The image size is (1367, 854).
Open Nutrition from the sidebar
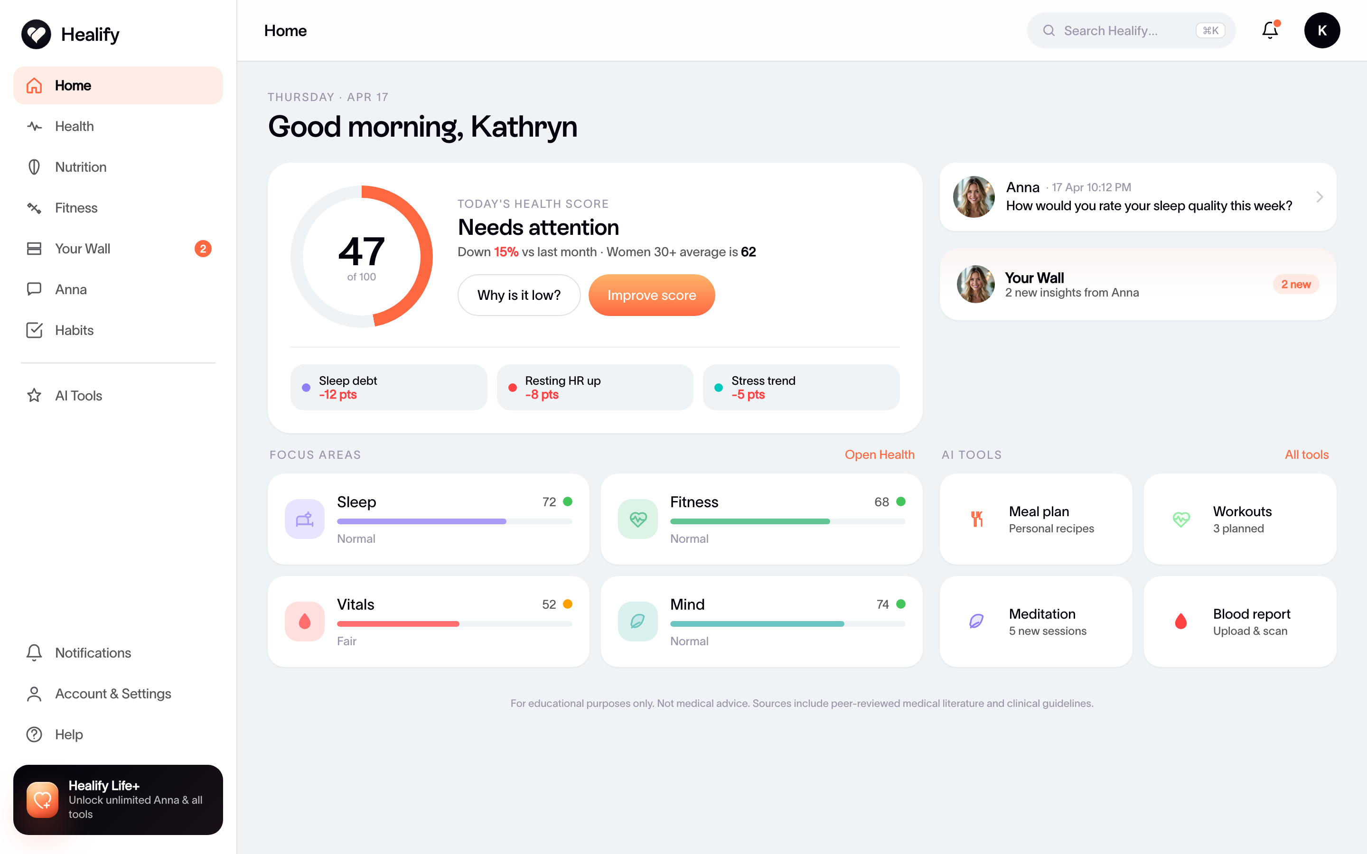click(118, 167)
